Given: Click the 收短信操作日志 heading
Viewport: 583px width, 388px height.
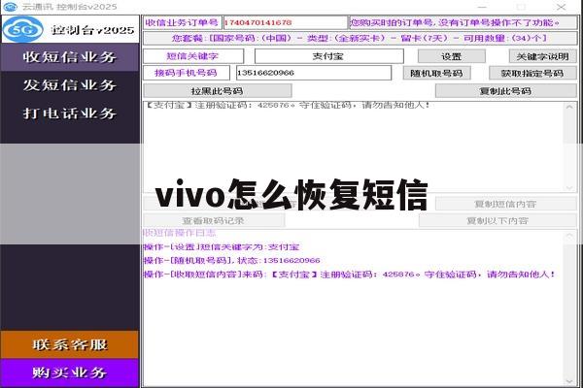Looking at the screenshot, I should [180, 233].
